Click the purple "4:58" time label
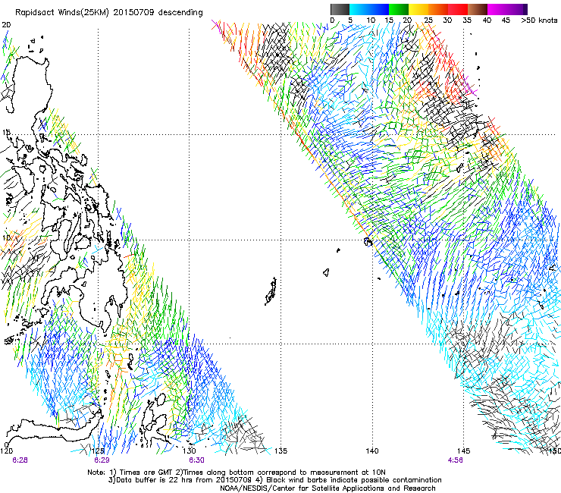Viewport: 561px width, 493px height. [x=455, y=460]
